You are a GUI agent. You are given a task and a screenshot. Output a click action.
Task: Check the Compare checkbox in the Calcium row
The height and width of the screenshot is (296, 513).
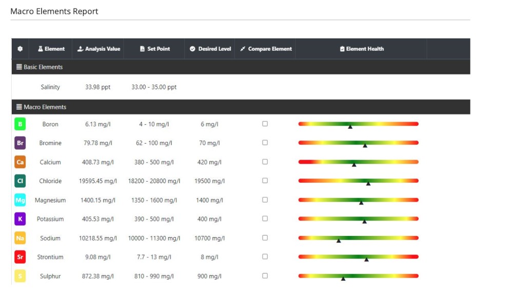coord(265,161)
